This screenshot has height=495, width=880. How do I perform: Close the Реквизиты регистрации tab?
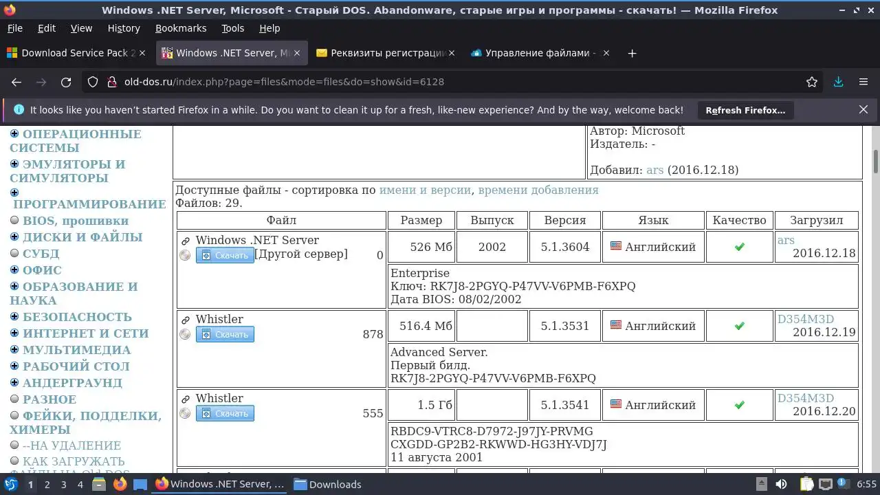point(452,53)
